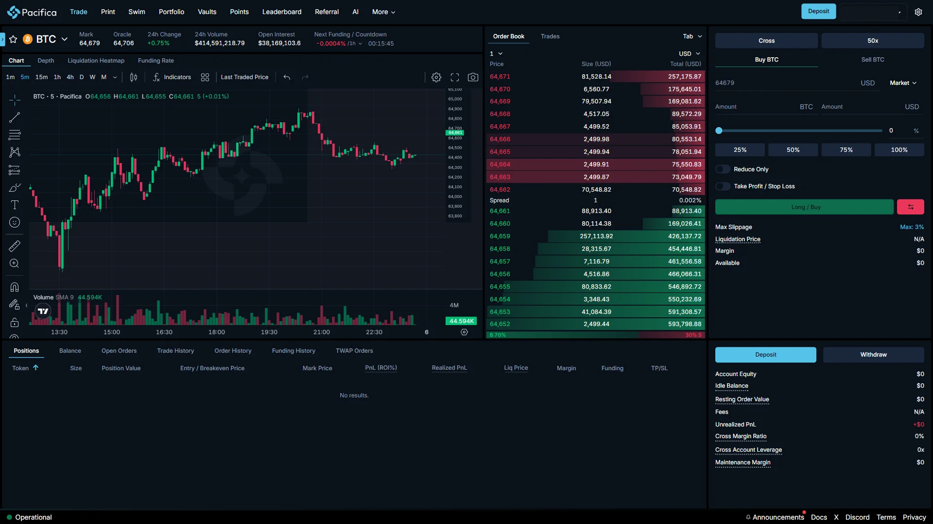Screen dimensions: 933x524
Task: Expand funding rate /1h interval dropdown
Action: [355, 44]
